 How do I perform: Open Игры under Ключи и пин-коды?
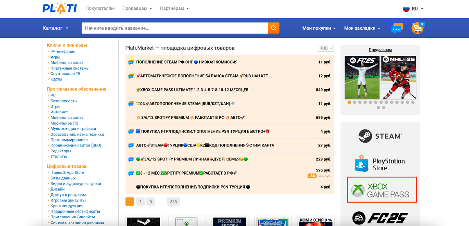[x=55, y=57]
